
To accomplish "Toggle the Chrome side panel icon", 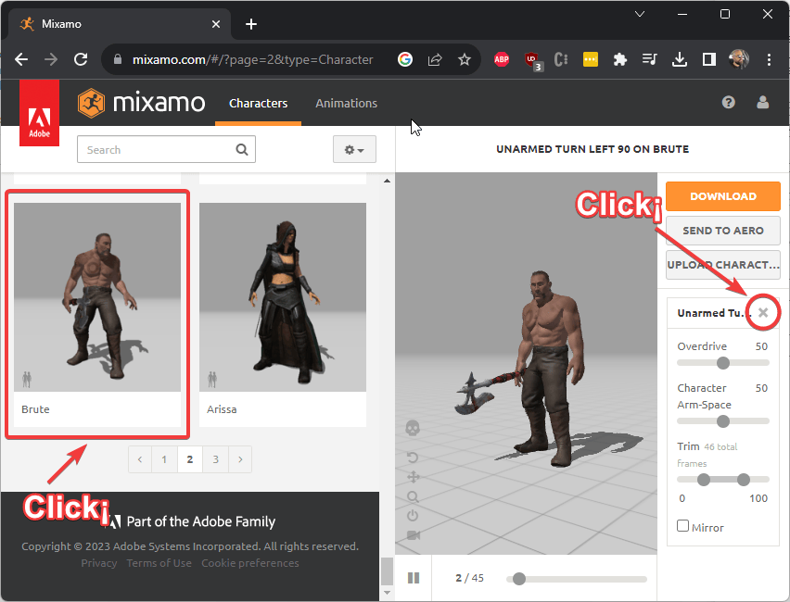I will pos(709,59).
